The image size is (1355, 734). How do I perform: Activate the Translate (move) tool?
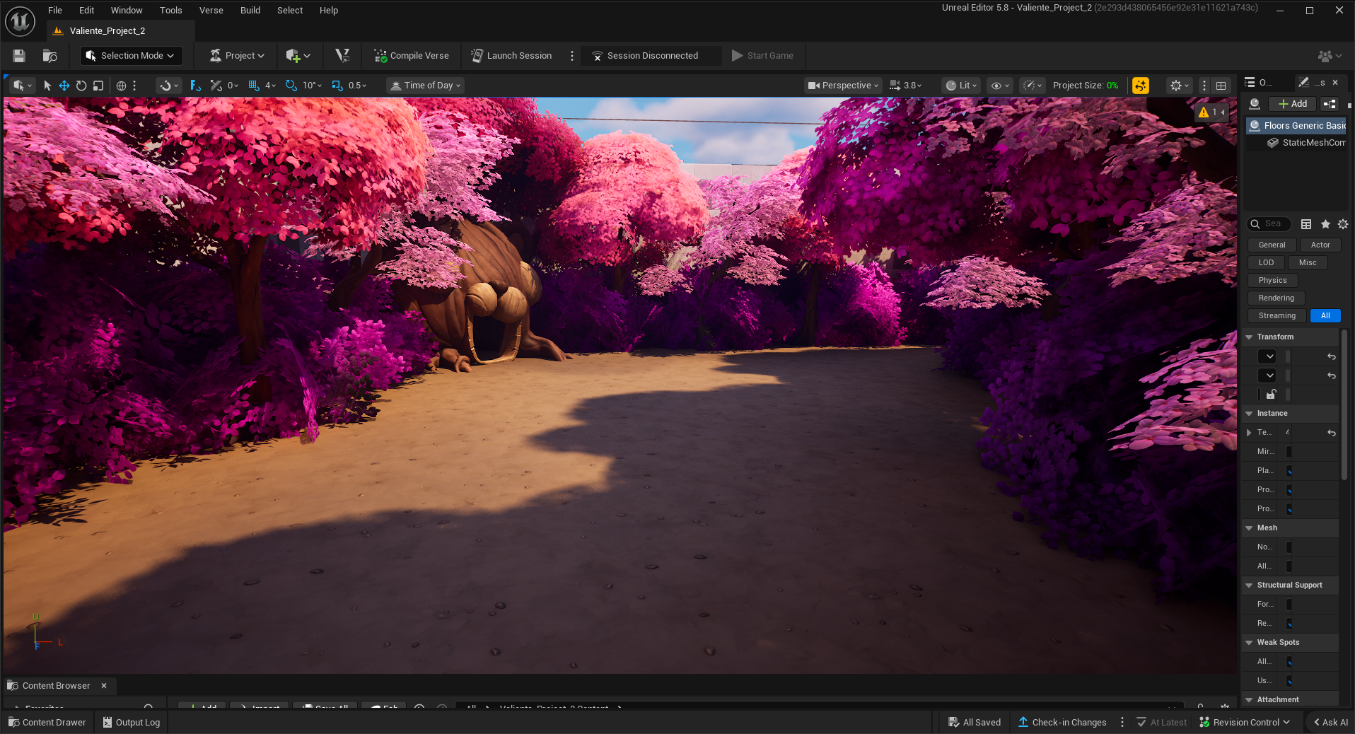(x=64, y=86)
